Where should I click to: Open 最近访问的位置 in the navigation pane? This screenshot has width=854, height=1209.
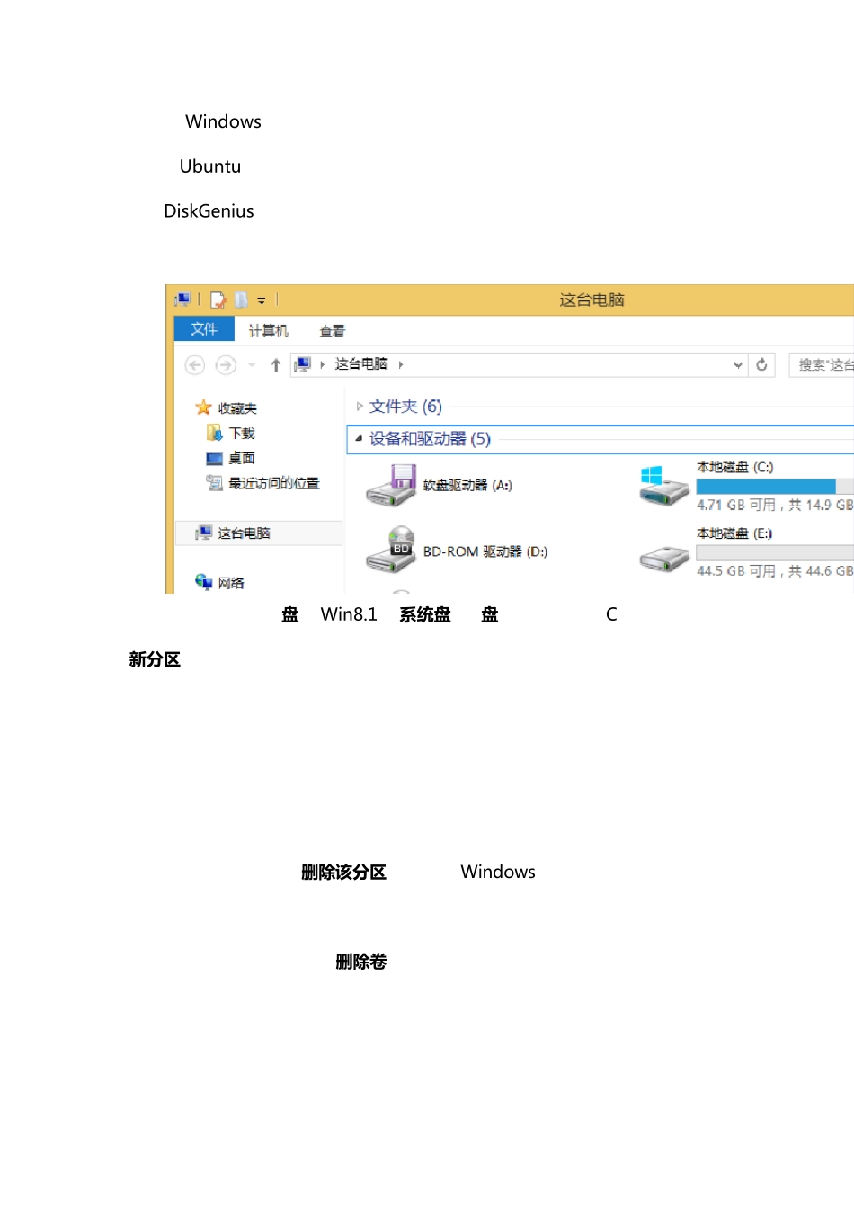274,483
